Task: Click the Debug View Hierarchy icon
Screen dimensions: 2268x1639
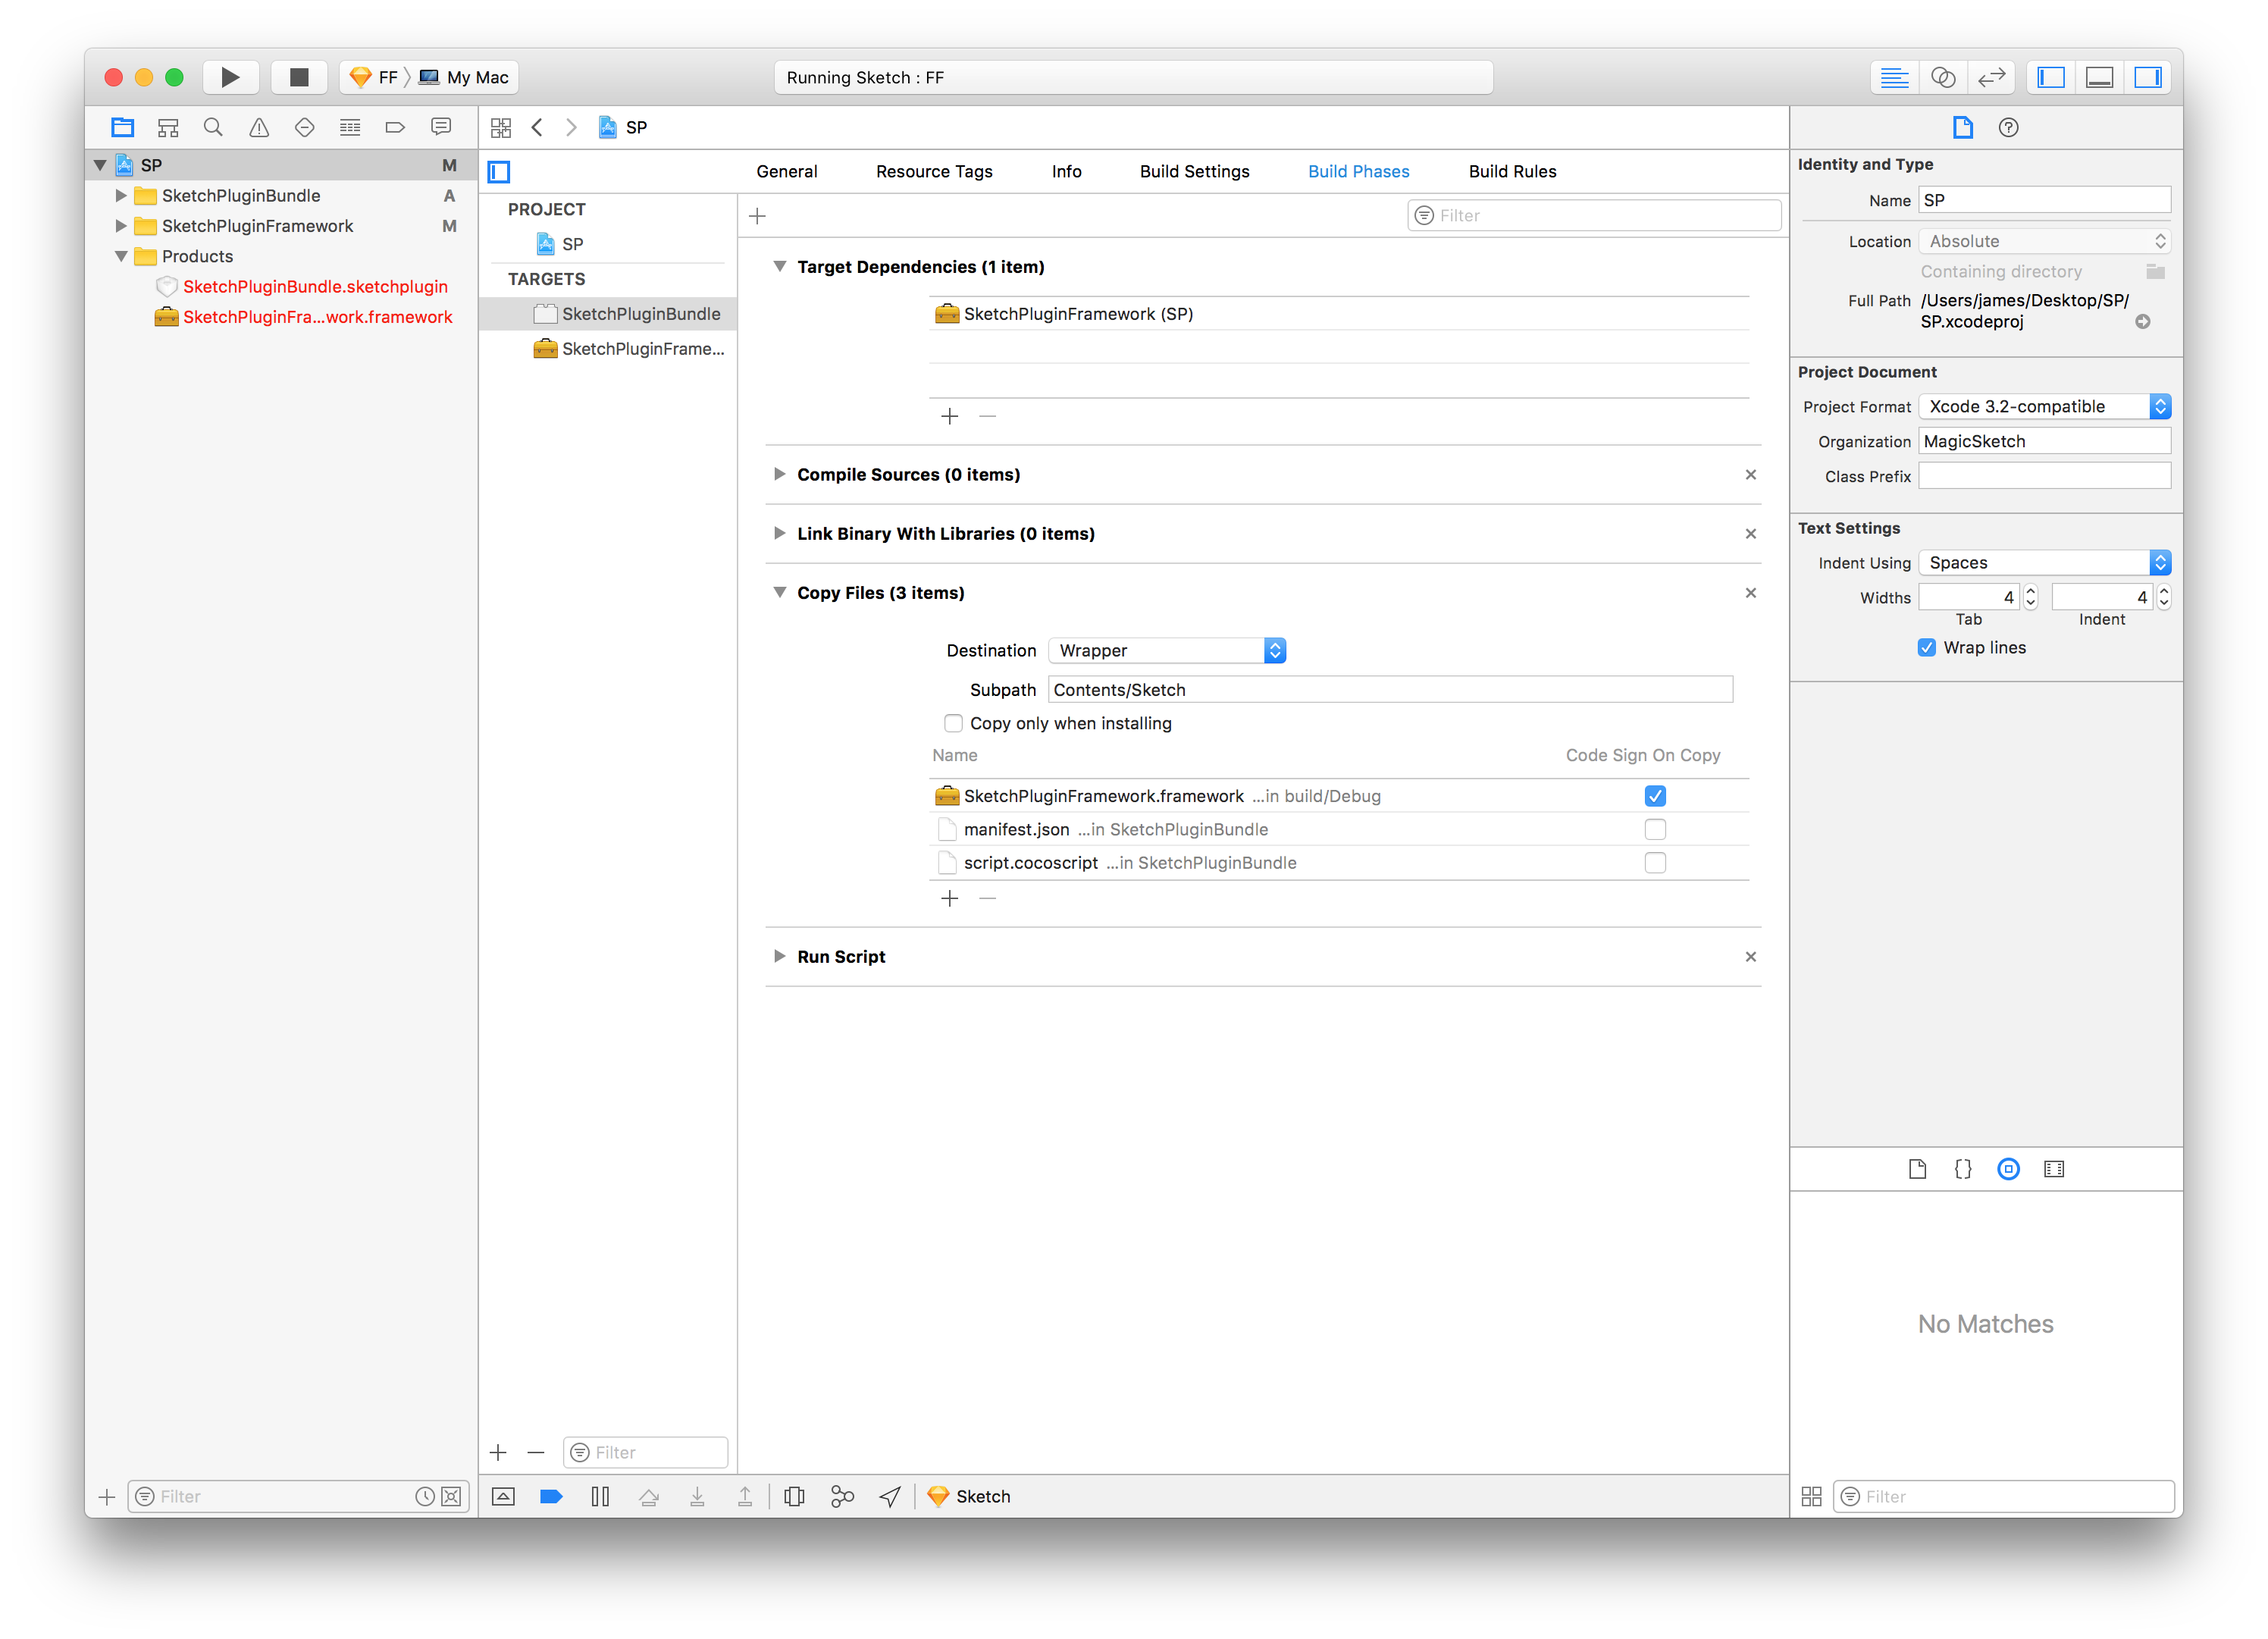Action: pos(794,1496)
